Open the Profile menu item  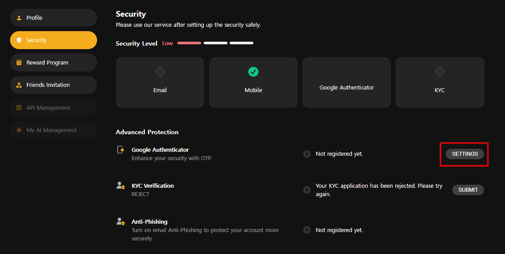53,18
